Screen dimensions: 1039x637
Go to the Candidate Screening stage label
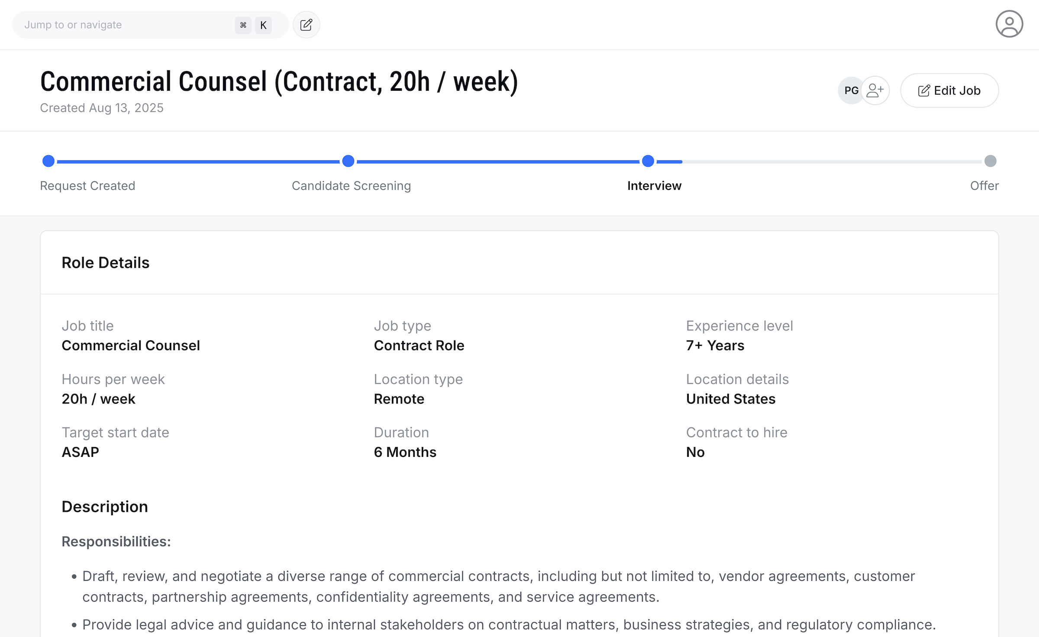coord(351,186)
